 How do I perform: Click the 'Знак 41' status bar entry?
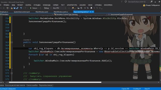[147, 89]
